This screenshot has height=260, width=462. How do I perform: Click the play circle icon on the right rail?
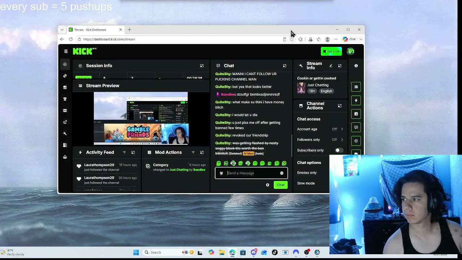pos(356,141)
